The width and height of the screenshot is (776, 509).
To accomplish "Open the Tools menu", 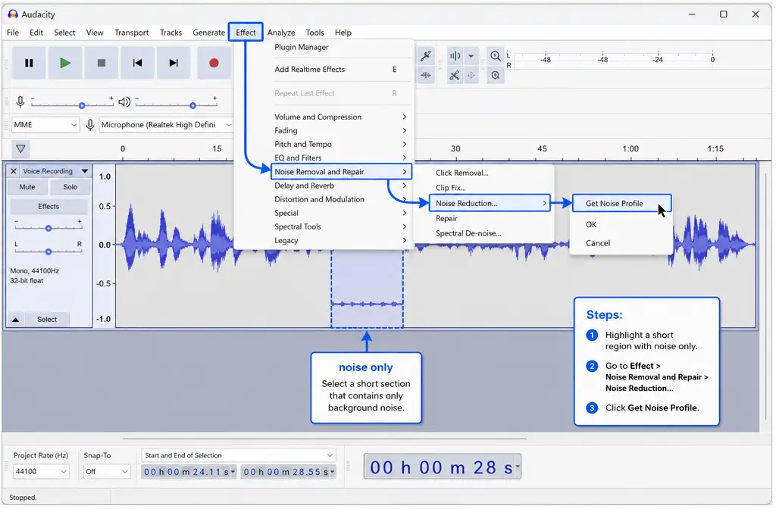I will click(x=314, y=33).
